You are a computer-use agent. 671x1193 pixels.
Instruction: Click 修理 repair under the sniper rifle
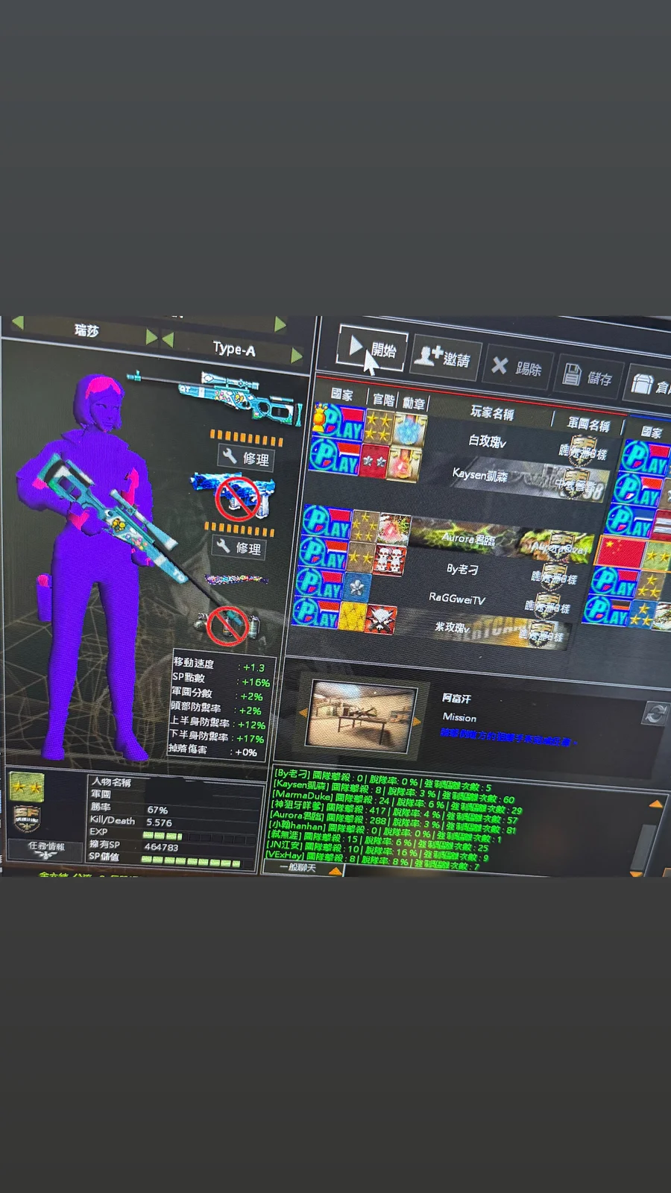[x=245, y=458]
